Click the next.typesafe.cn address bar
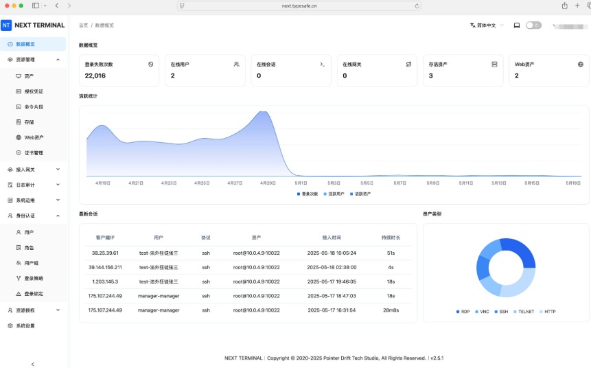 [299, 5]
